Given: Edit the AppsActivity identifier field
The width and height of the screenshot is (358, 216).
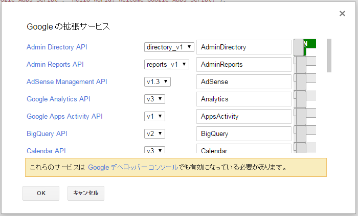Looking at the screenshot, I should 244,116.
